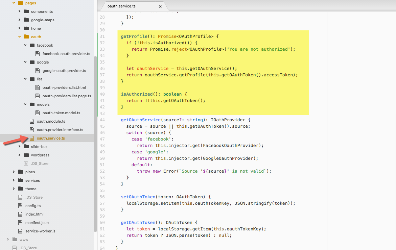Viewport: 396px width, 250px height.
Task: Click file icon beside oauth.provider.interface.ts
Action: (x=32, y=130)
